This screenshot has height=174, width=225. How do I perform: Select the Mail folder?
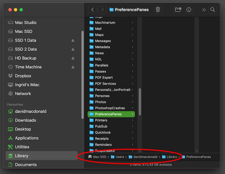111,29
